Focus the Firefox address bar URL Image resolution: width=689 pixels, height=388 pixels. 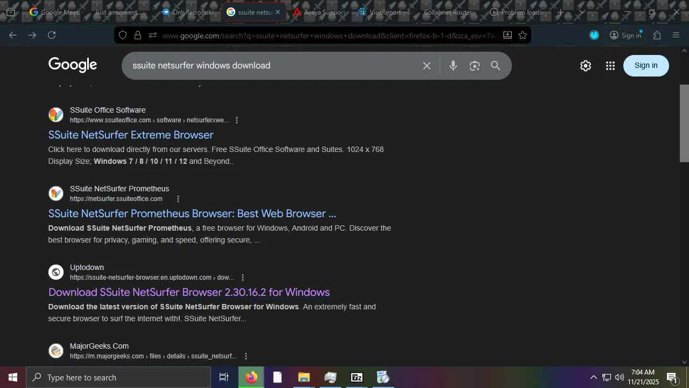329,36
